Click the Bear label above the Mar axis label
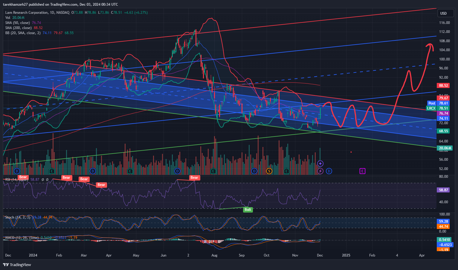Screen dimensions: 458x270 [x=84, y=179]
